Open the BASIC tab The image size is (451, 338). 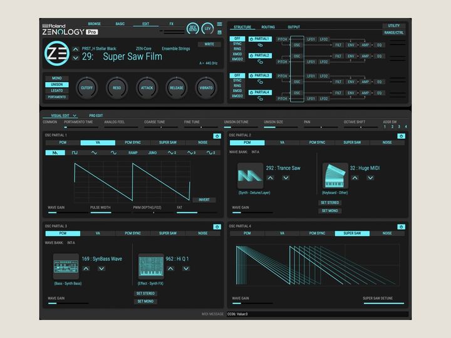pos(120,24)
